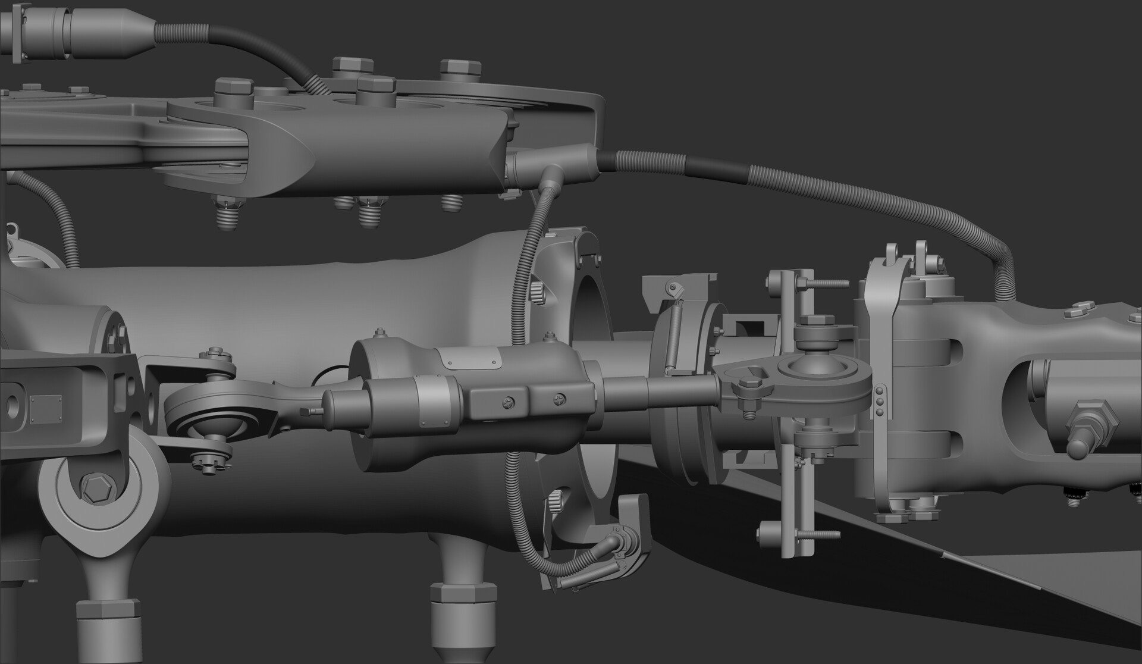This screenshot has width=1142, height=664.
Task: Click the knurled adjustment knob near hub
Action: coord(538,292)
